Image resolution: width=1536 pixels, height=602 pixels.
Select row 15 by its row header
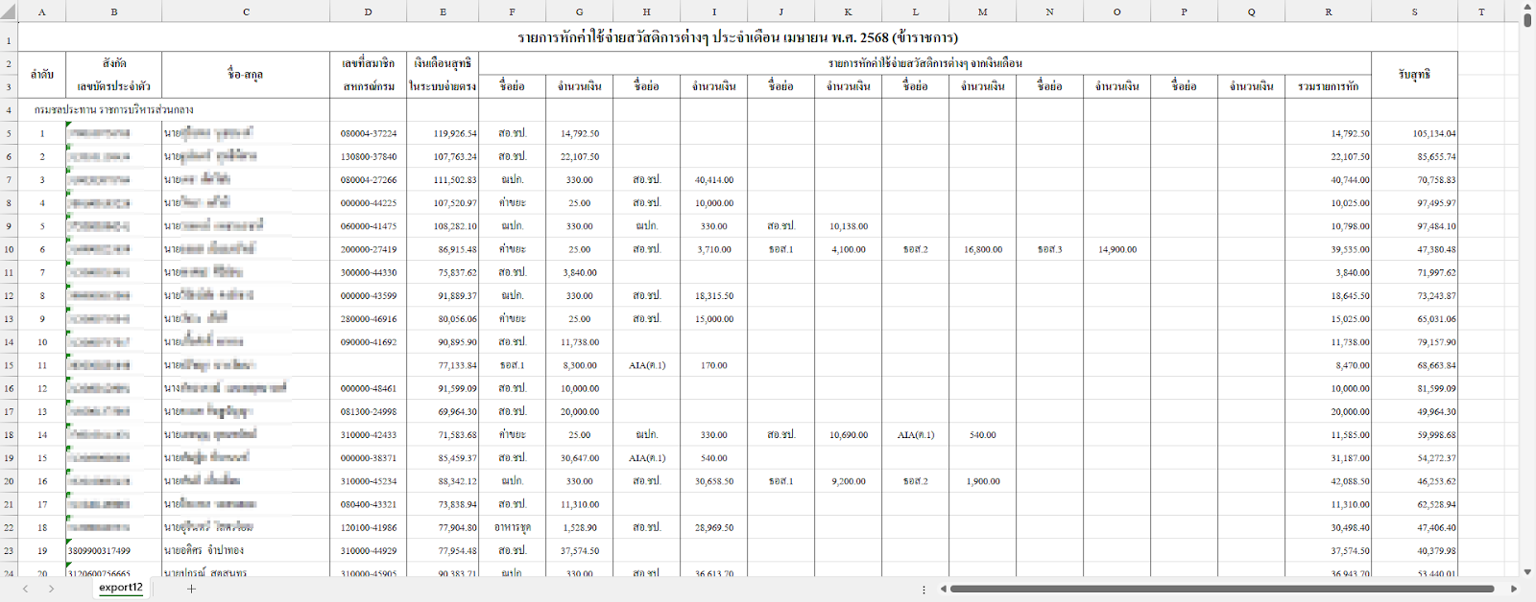click(x=9, y=365)
